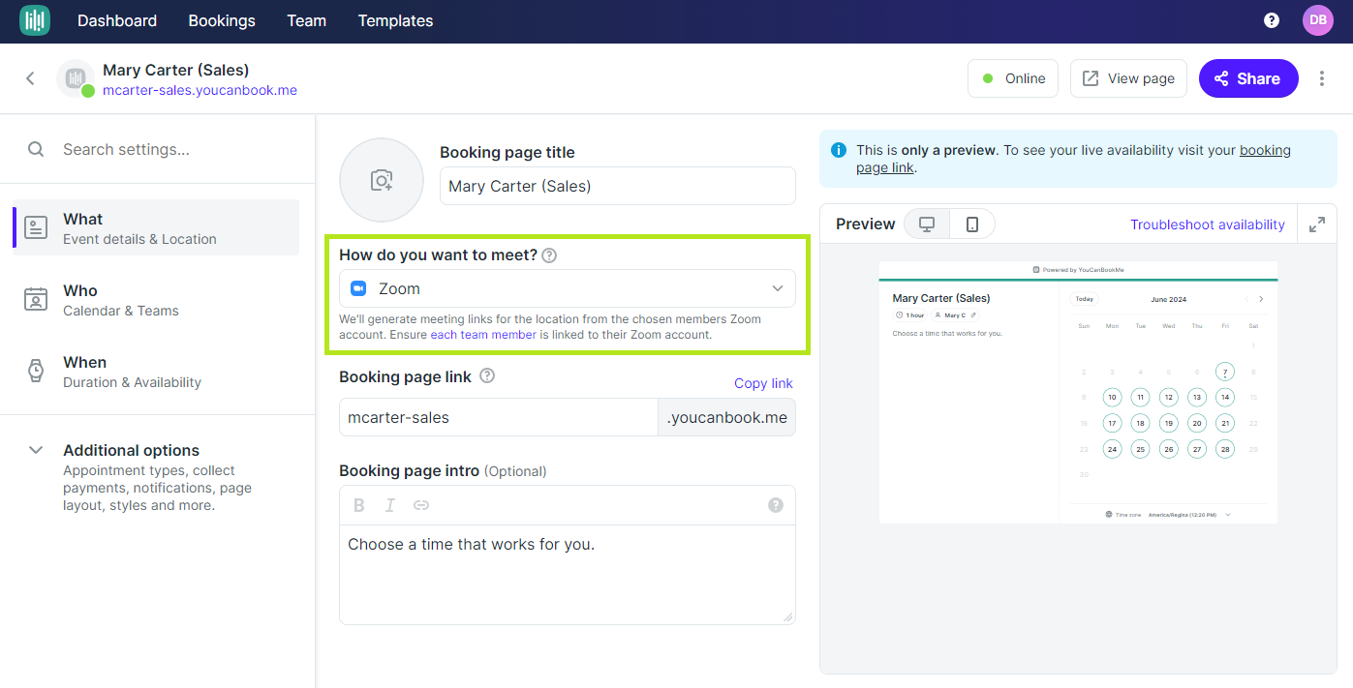Toggle the Online status button
Image resolution: width=1353 pixels, height=688 pixels.
(1013, 78)
